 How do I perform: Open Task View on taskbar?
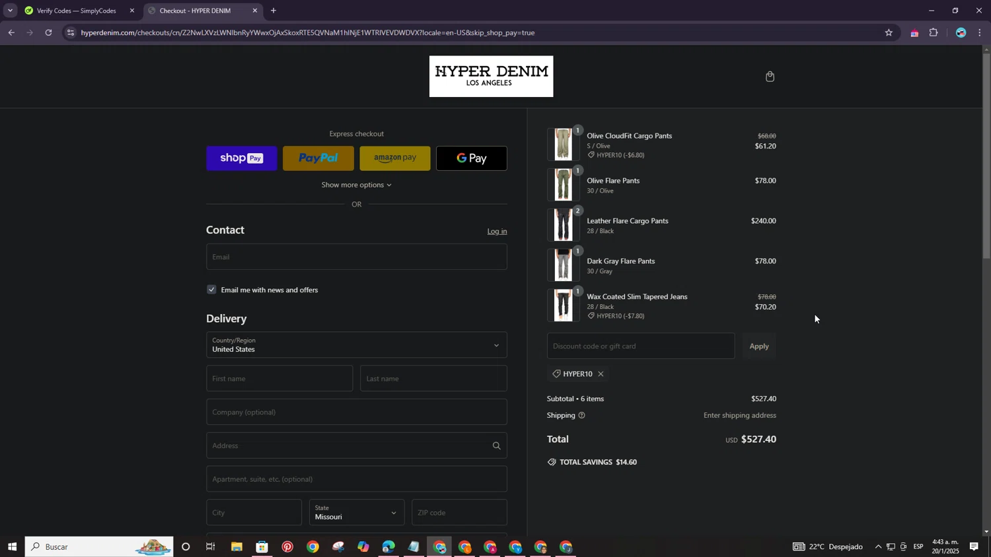(211, 547)
